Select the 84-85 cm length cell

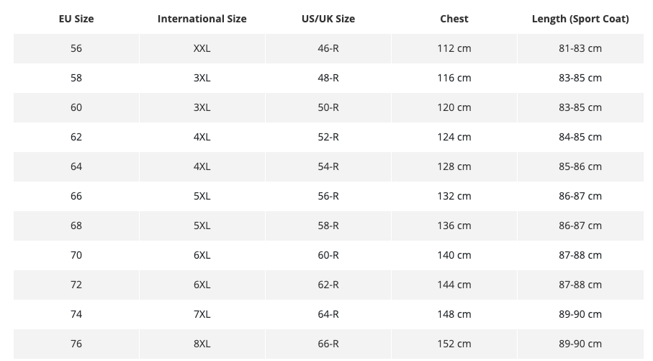point(580,137)
